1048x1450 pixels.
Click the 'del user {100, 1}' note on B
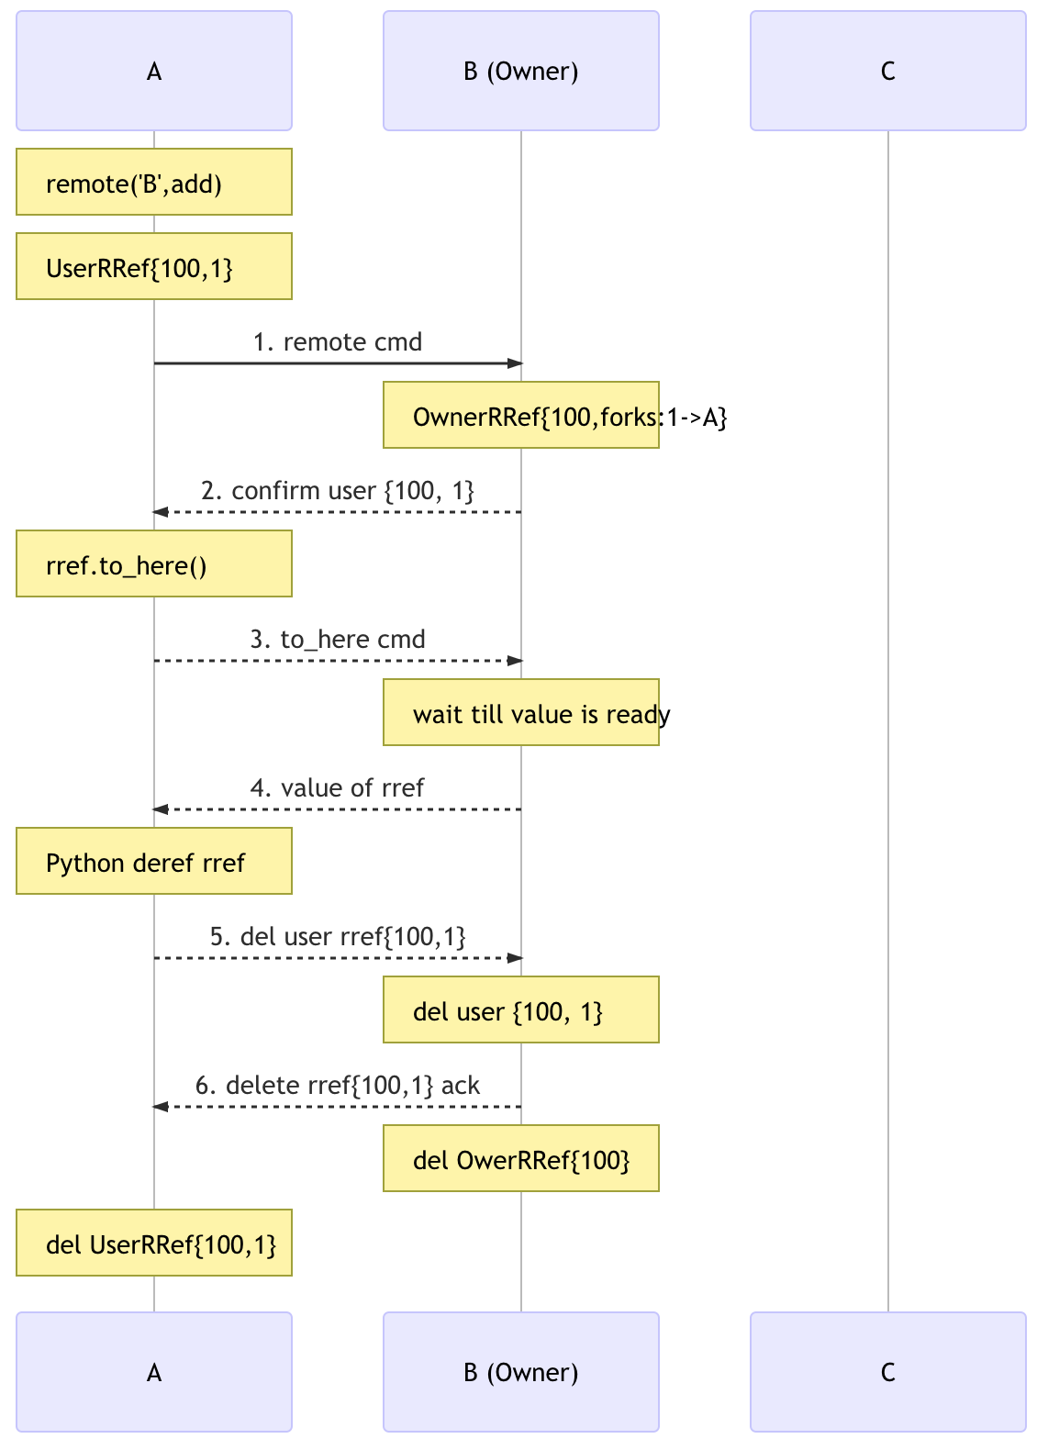(521, 1010)
